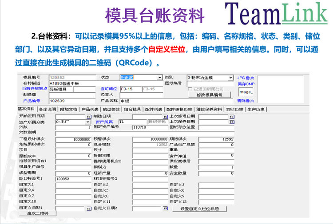Screen dimensions: 333x224
Task: Click the 穴数 input field
Action: coord(73,127)
